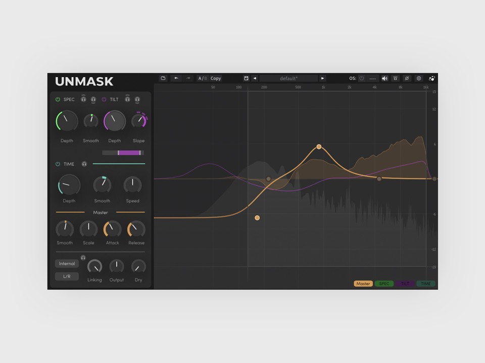Select the TILT view tab

405,284
